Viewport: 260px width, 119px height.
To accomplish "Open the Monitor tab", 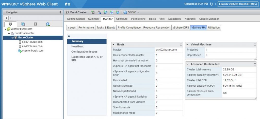I will (108, 19).
